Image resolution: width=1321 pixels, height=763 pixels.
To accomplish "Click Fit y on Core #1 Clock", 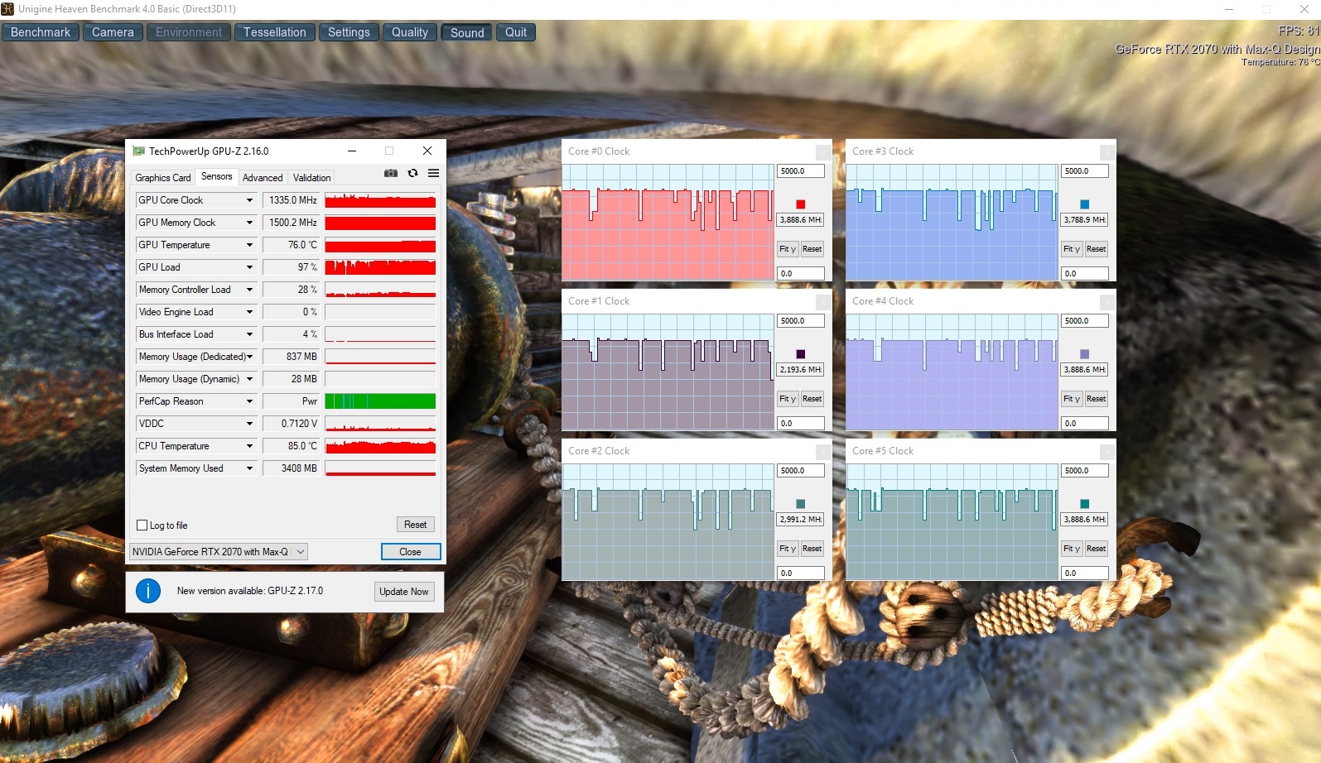I will 788,399.
